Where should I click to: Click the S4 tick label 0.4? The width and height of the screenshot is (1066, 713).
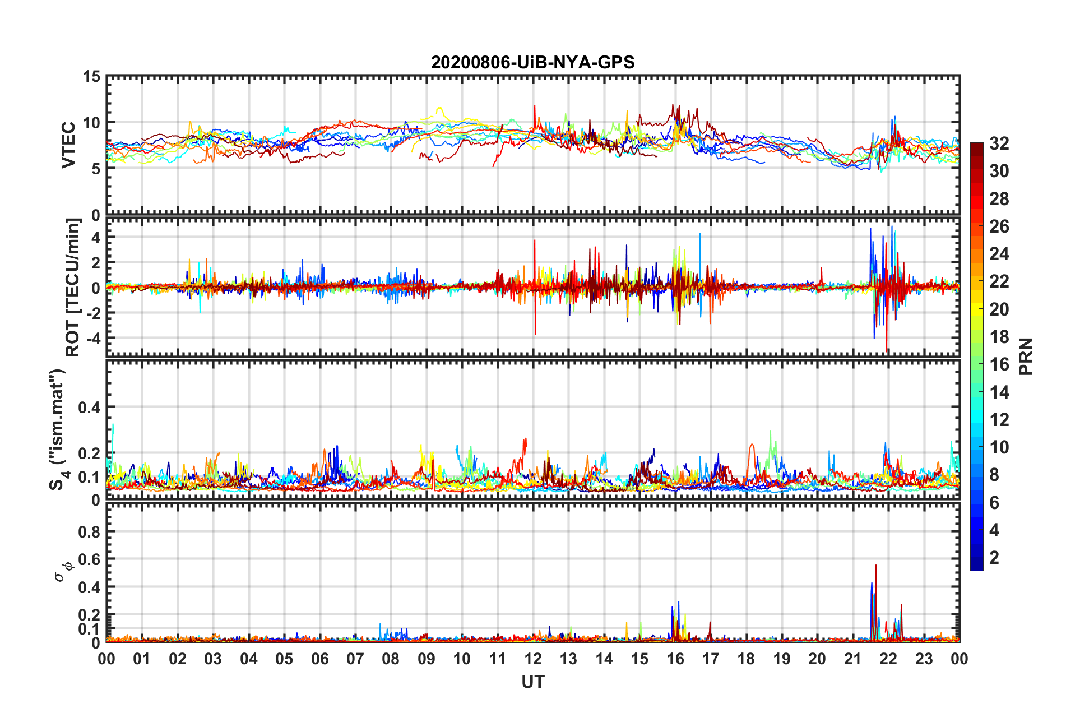[x=89, y=408]
